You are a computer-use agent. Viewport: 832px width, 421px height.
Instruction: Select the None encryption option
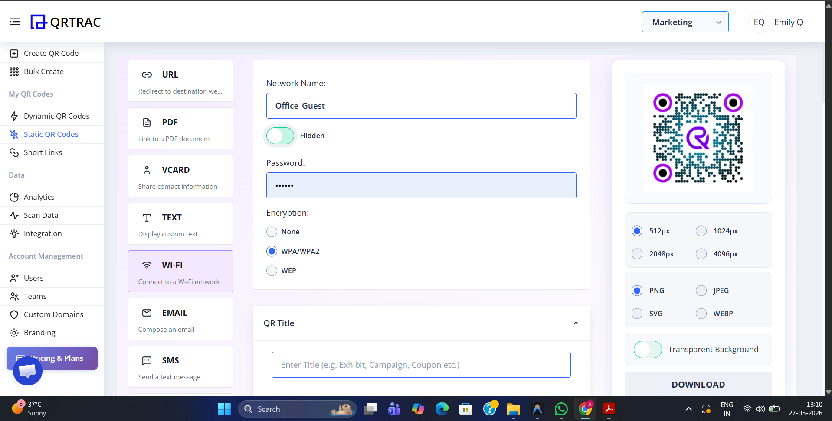272,232
